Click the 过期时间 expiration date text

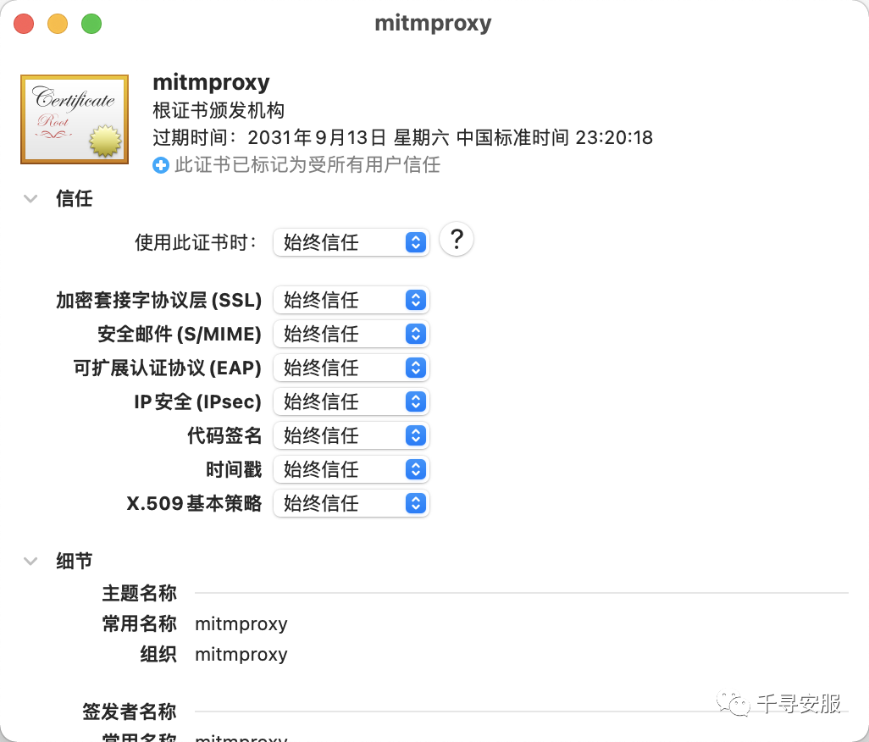pyautogui.click(x=402, y=137)
